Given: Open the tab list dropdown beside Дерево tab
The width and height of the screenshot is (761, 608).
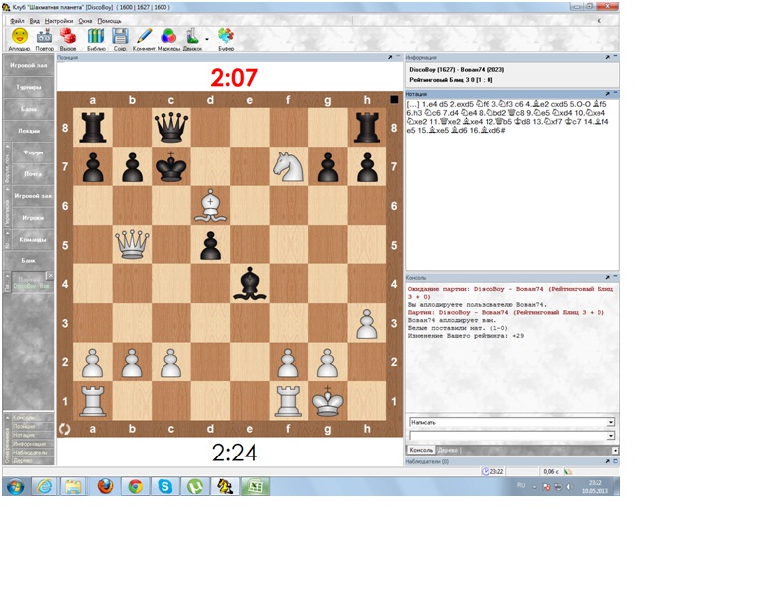Looking at the screenshot, I should tap(615, 450).
